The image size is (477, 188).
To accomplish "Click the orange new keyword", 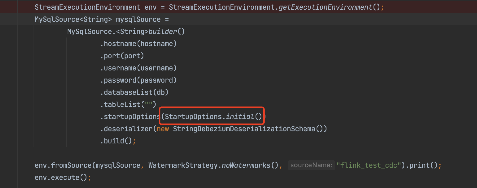I will pyautogui.click(x=163, y=129).
